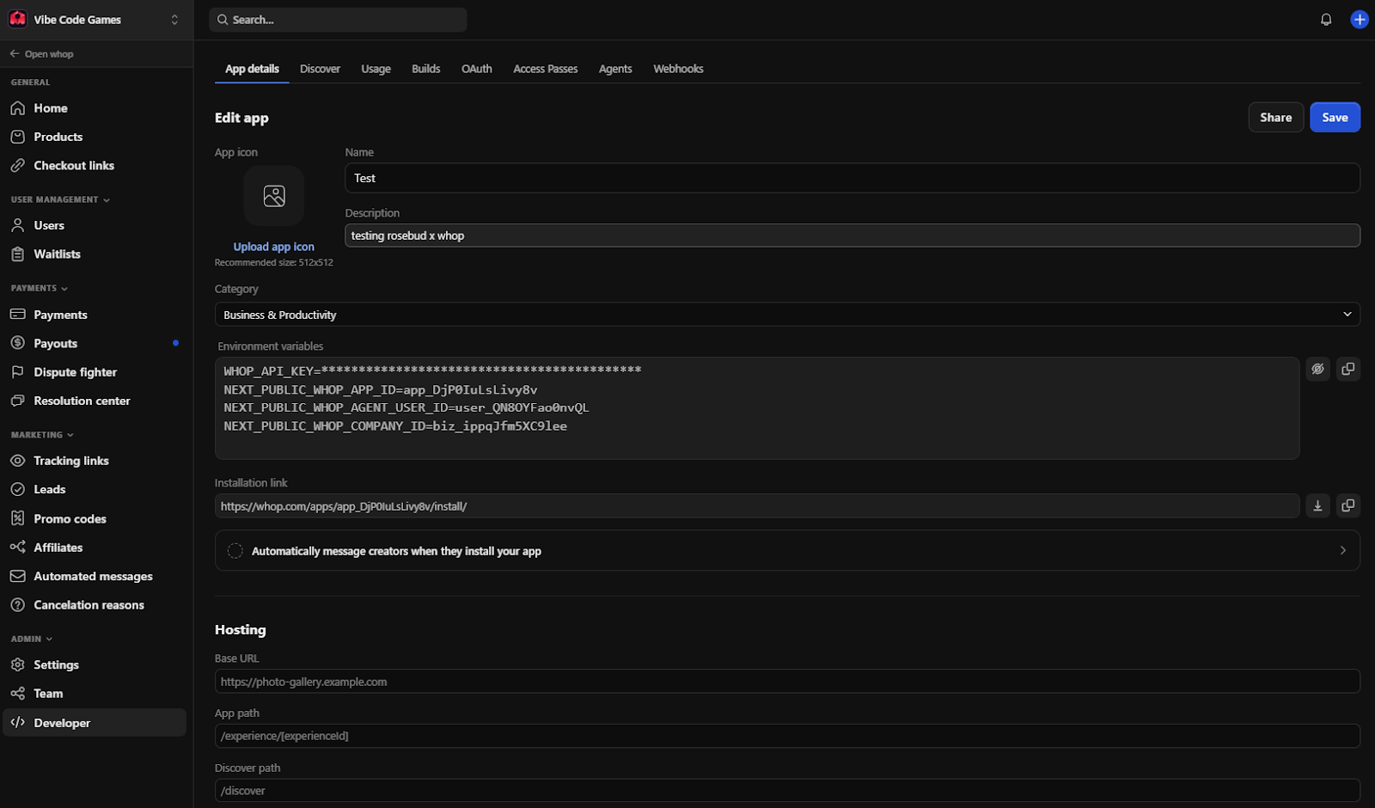Click the Affiliates icon
Viewport: 1375px width, 808px height.
pos(17,547)
